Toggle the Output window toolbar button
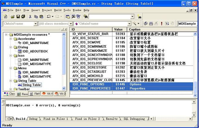Viewport: 199px width, 128px height. click(73, 17)
